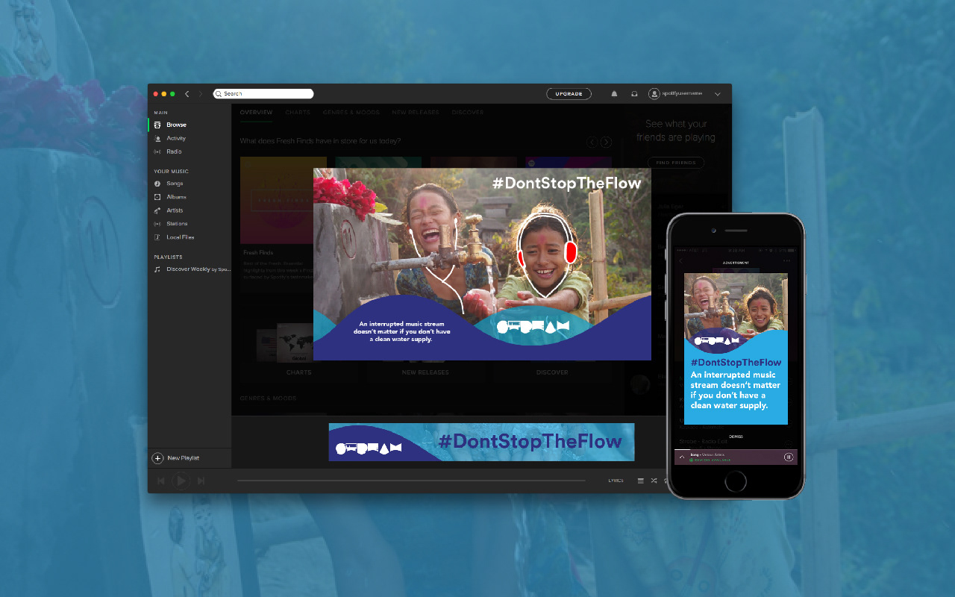Open Local Files in the sidebar

point(180,237)
